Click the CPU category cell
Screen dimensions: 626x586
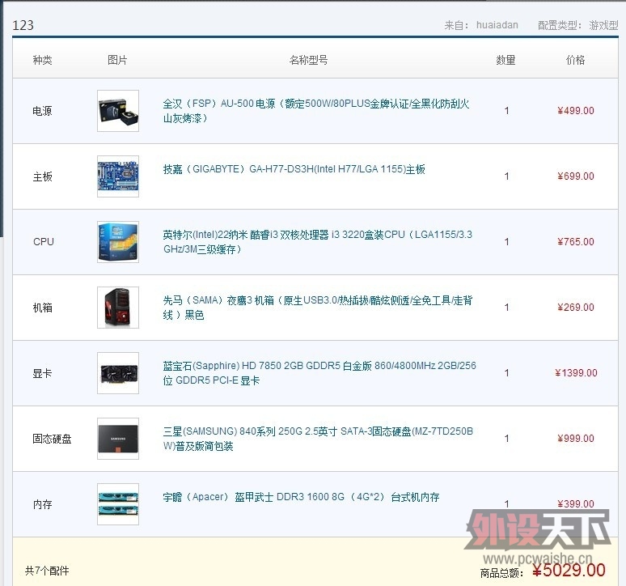[x=44, y=242]
